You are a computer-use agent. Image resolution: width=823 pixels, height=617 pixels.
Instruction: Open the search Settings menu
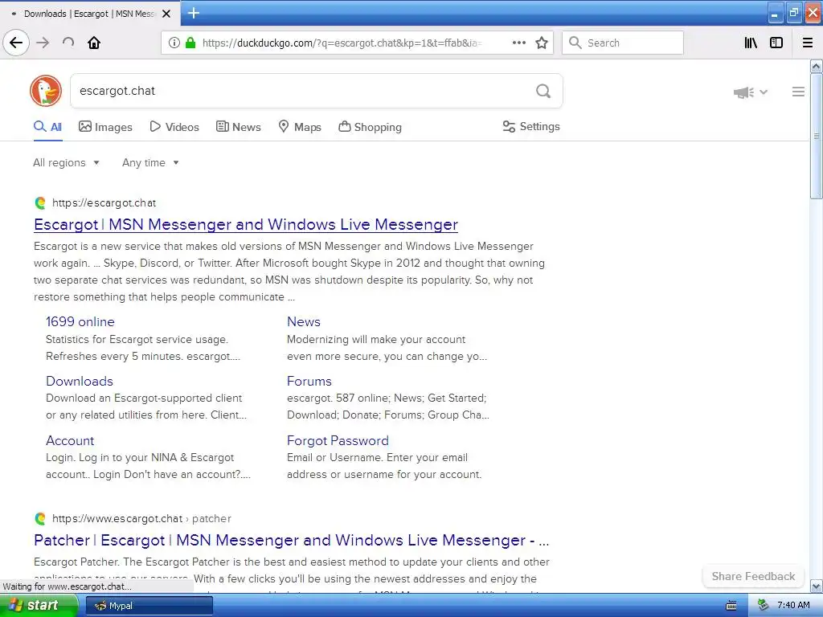[x=531, y=126]
